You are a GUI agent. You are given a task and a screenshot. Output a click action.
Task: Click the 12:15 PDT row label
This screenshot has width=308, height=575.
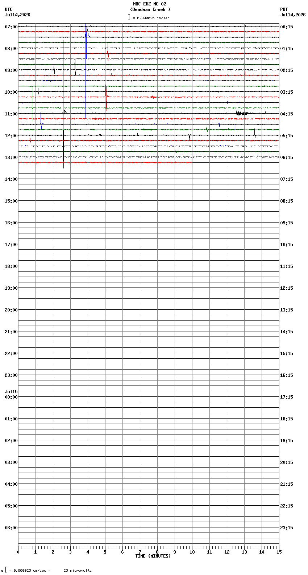(287, 288)
